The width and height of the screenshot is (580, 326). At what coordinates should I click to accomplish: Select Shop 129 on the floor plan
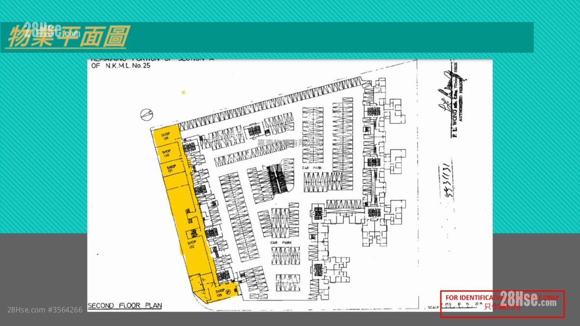click(x=165, y=136)
